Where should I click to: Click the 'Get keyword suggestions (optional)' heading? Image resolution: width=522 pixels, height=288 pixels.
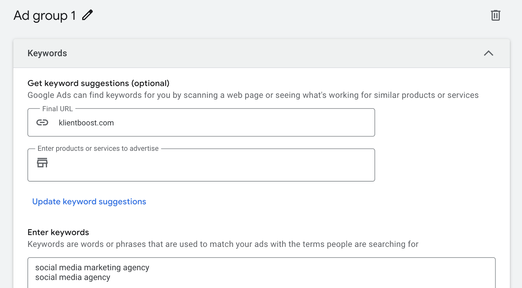(98, 83)
